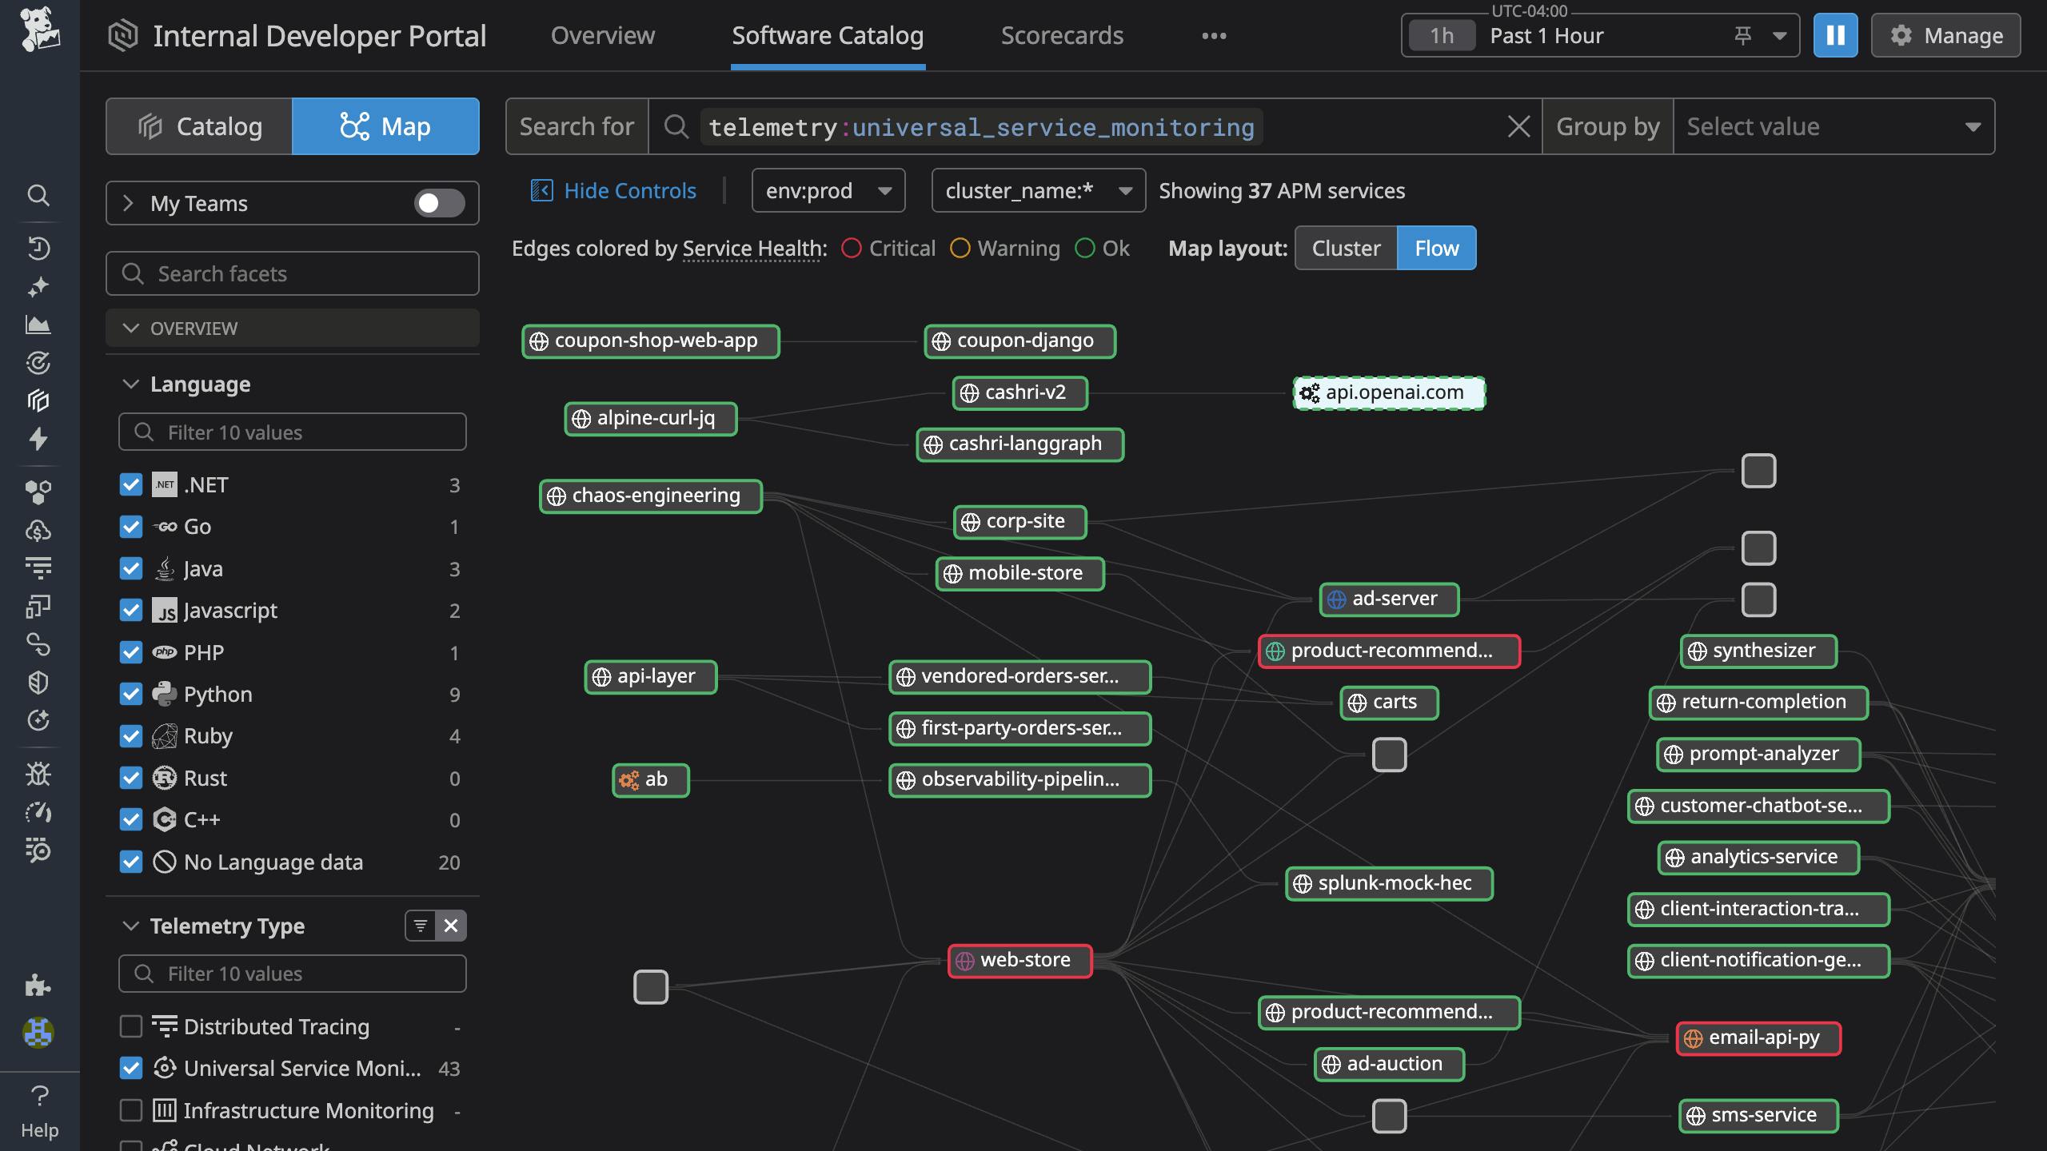
Task: Click the pin icon in time selector
Action: coord(1743,36)
